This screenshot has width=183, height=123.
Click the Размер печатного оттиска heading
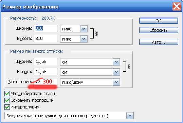[x=37, y=51]
